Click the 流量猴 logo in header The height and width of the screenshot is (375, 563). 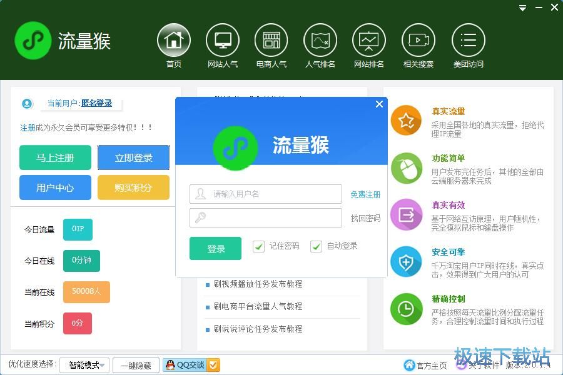coord(33,41)
